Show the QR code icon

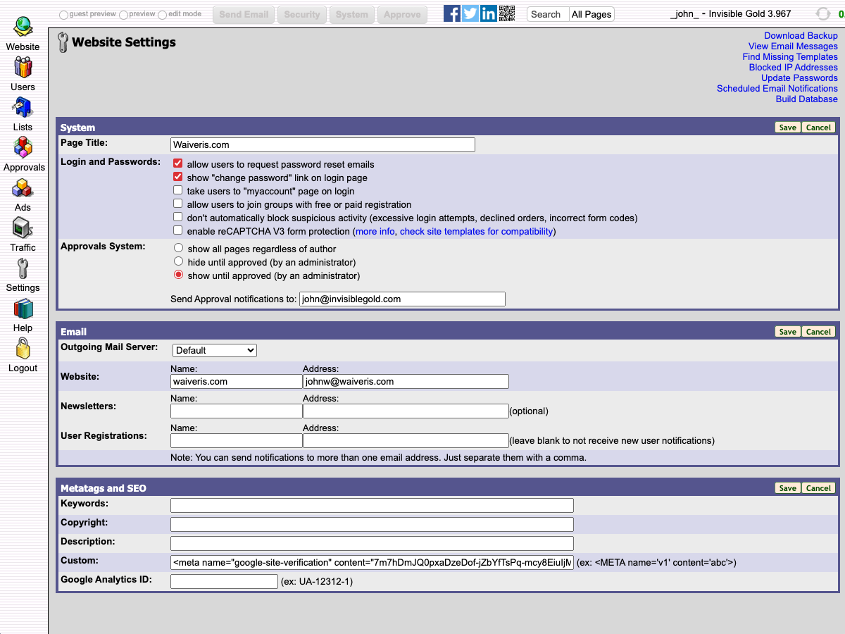[x=507, y=13]
